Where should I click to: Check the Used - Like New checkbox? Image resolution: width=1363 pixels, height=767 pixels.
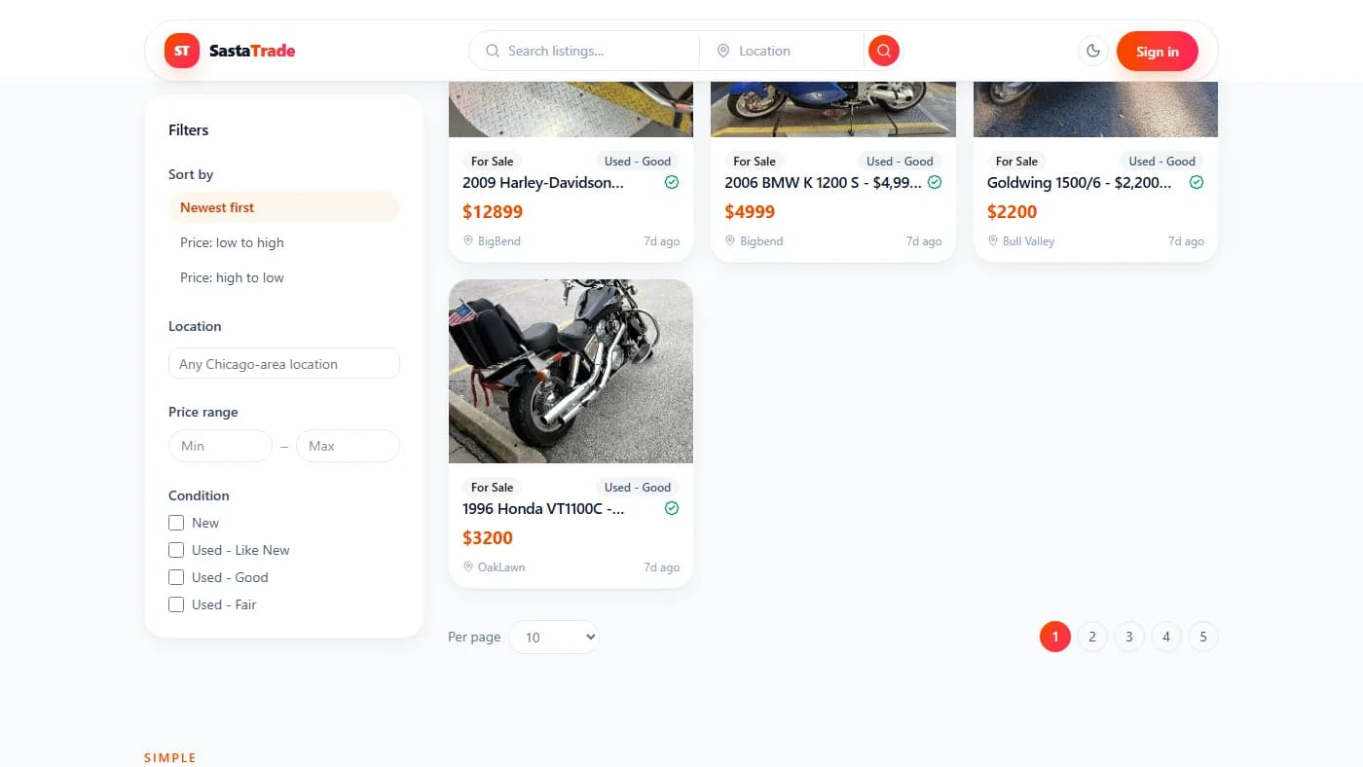point(176,550)
